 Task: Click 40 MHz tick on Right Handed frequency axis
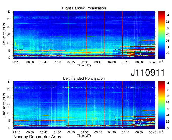(9, 12)
